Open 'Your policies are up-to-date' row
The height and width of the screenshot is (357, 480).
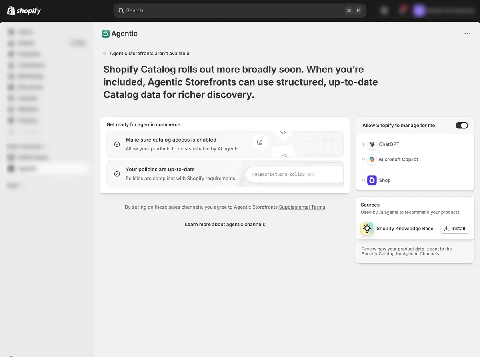[225, 174]
